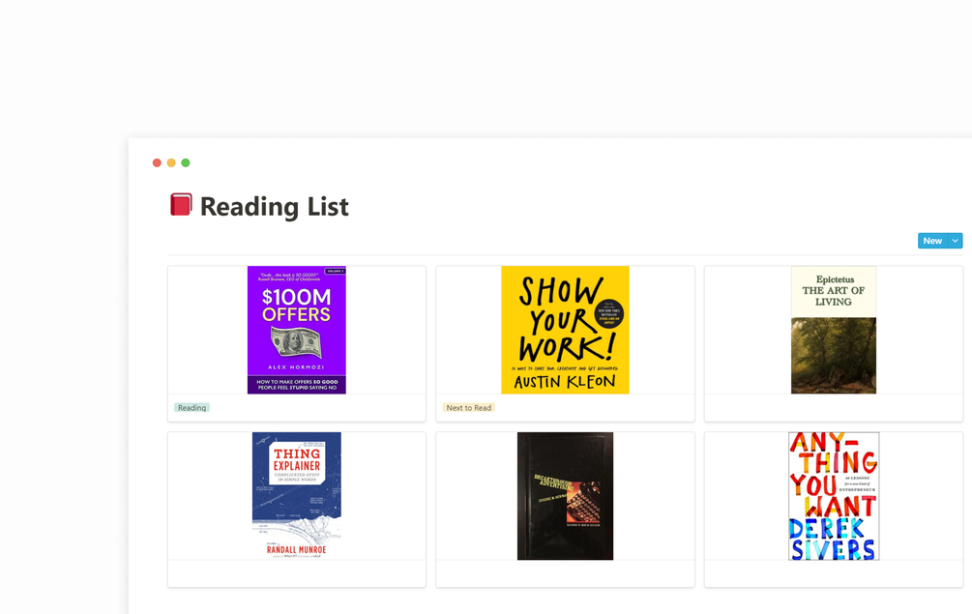Open the Anything You Want card
This screenshot has height=614, width=972.
click(834, 509)
